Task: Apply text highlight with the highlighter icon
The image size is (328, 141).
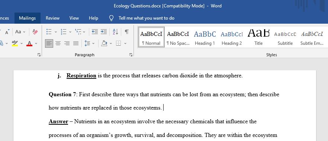Action: point(15,43)
